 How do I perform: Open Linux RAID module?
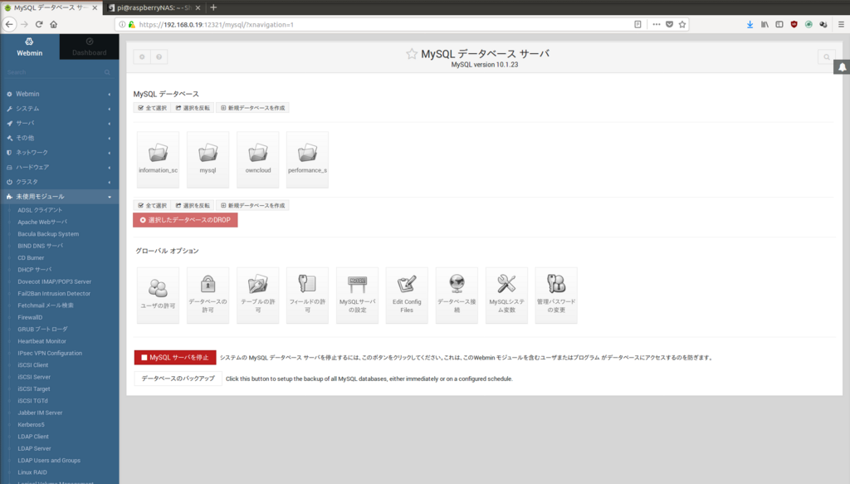pos(32,472)
